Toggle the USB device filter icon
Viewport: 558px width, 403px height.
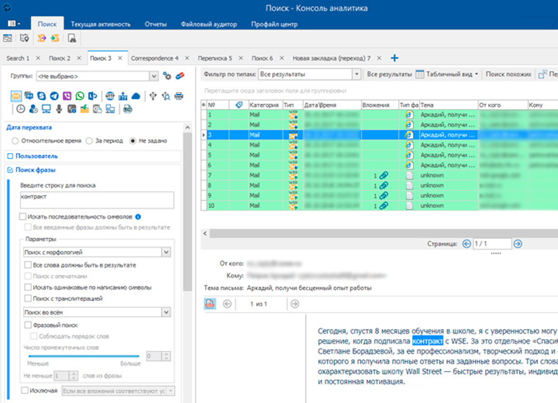153,96
